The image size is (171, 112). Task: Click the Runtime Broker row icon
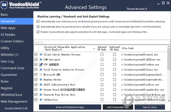pyautogui.click(x=41, y=80)
